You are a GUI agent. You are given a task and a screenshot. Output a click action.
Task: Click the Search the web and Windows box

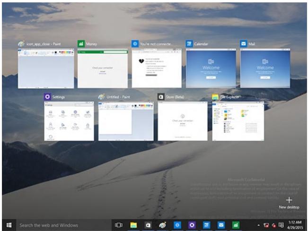pos(64,225)
